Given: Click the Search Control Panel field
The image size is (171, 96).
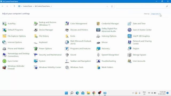Looking at the screenshot, I should point(142,6).
